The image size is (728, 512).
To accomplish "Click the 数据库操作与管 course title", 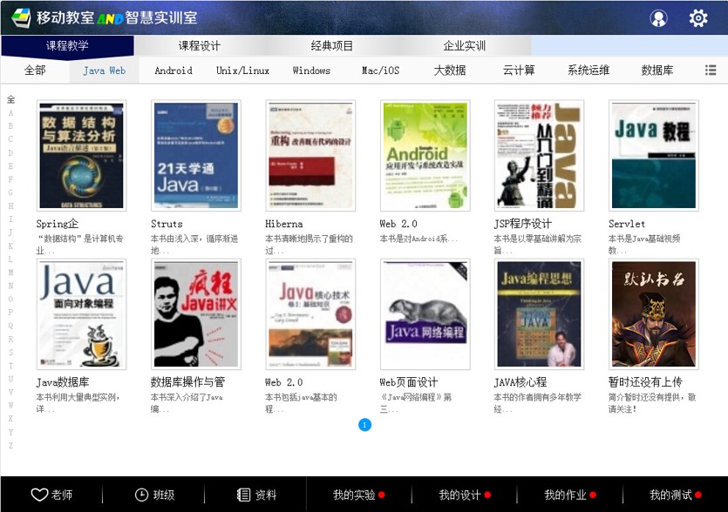I will [x=187, y=382].
